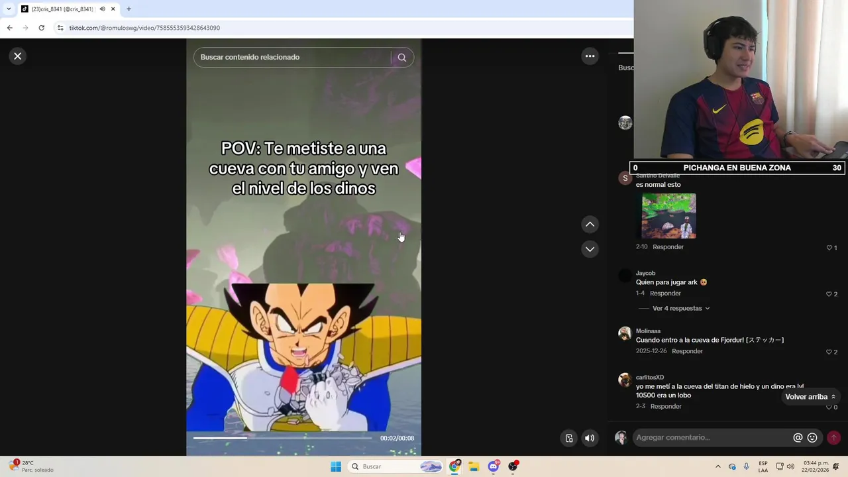Click browser forward arrow
This screenshot has width=848, height=477.
tap(25, 28)
